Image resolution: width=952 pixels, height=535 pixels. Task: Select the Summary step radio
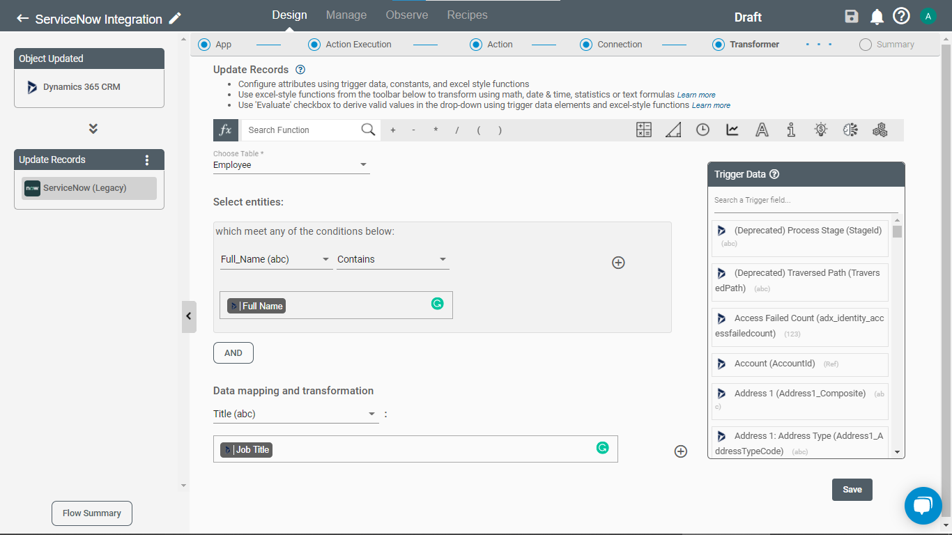866,45
